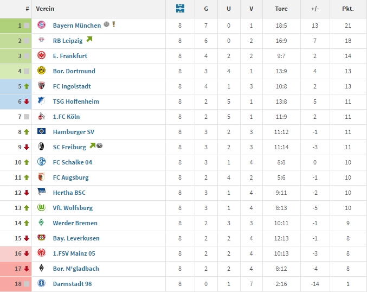This screenshot has width=367, height=292.
Task: Click the Bayer Leverkusen club crest
Action: click(x=41, y=238)
